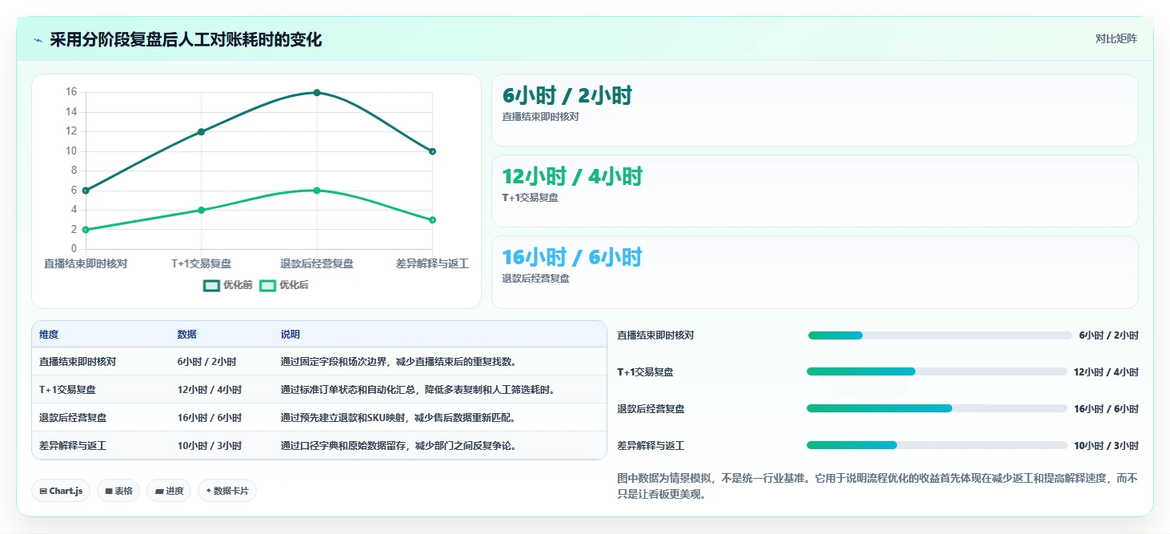Click x-axis label T+1交易复盘 under chart
The width and height of the screenshot is (1170, 534).
click(202, 263)
